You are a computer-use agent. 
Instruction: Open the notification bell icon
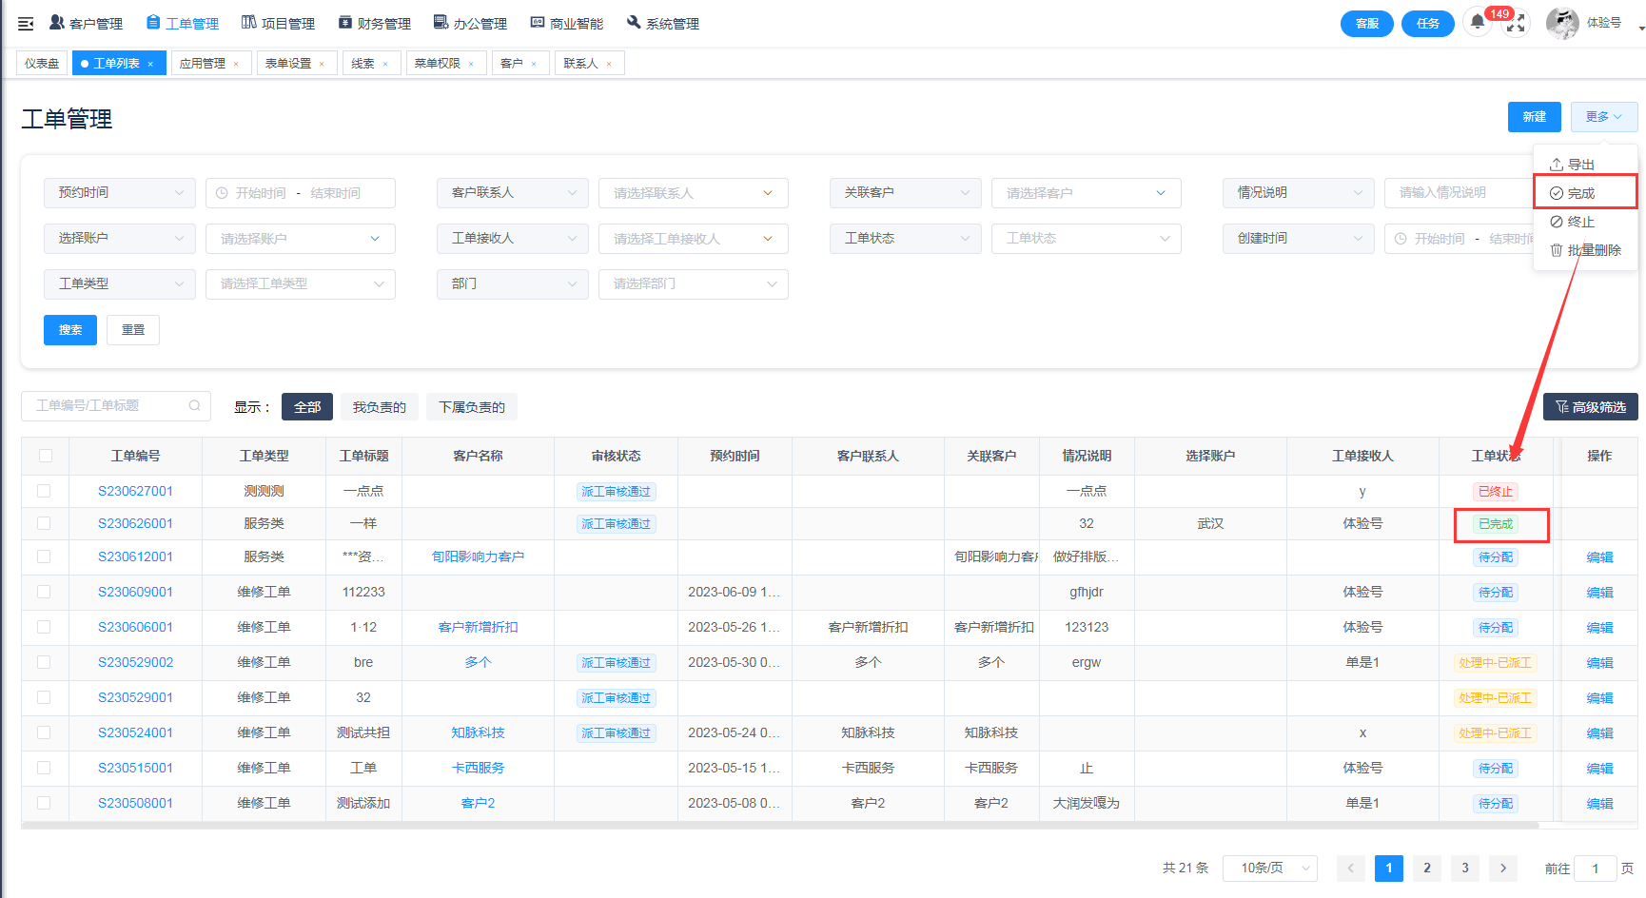tap(1477, 23)
